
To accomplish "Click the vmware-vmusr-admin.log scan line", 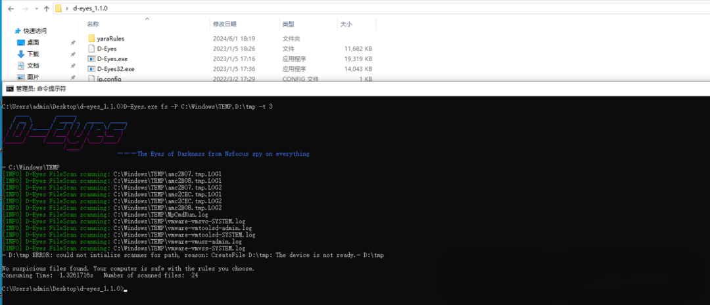I will pyautogui.click(x=122, y=242).
